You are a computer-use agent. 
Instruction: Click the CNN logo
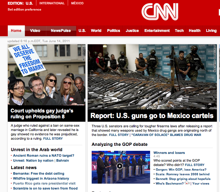(x=160, y=12)
